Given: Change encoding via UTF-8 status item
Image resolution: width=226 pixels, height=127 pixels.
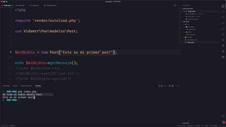Looking at the screenshot, I should (198, 126).
